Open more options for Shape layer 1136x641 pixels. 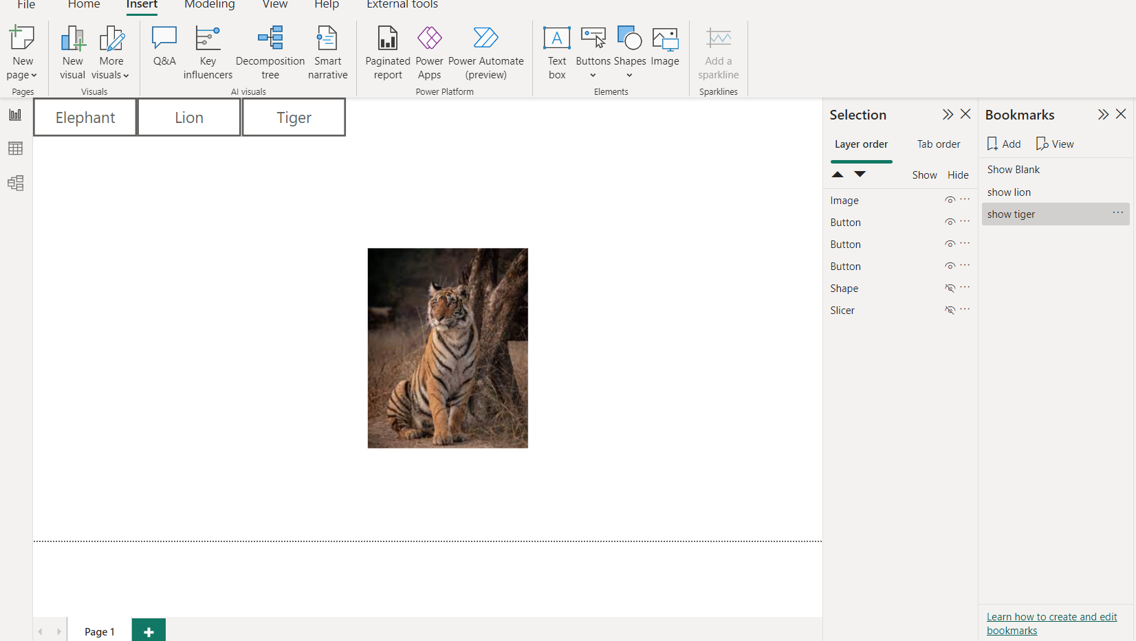point(965,287)
